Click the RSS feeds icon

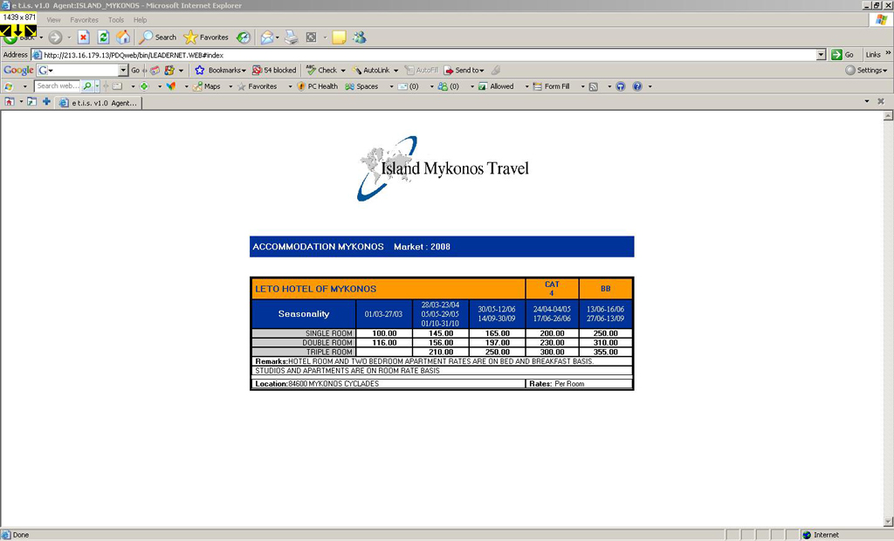click(594, 86)
